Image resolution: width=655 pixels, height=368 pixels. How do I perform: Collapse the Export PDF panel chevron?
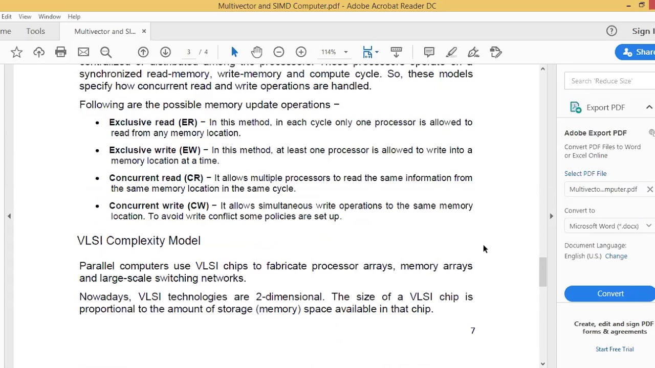point(649,107)
